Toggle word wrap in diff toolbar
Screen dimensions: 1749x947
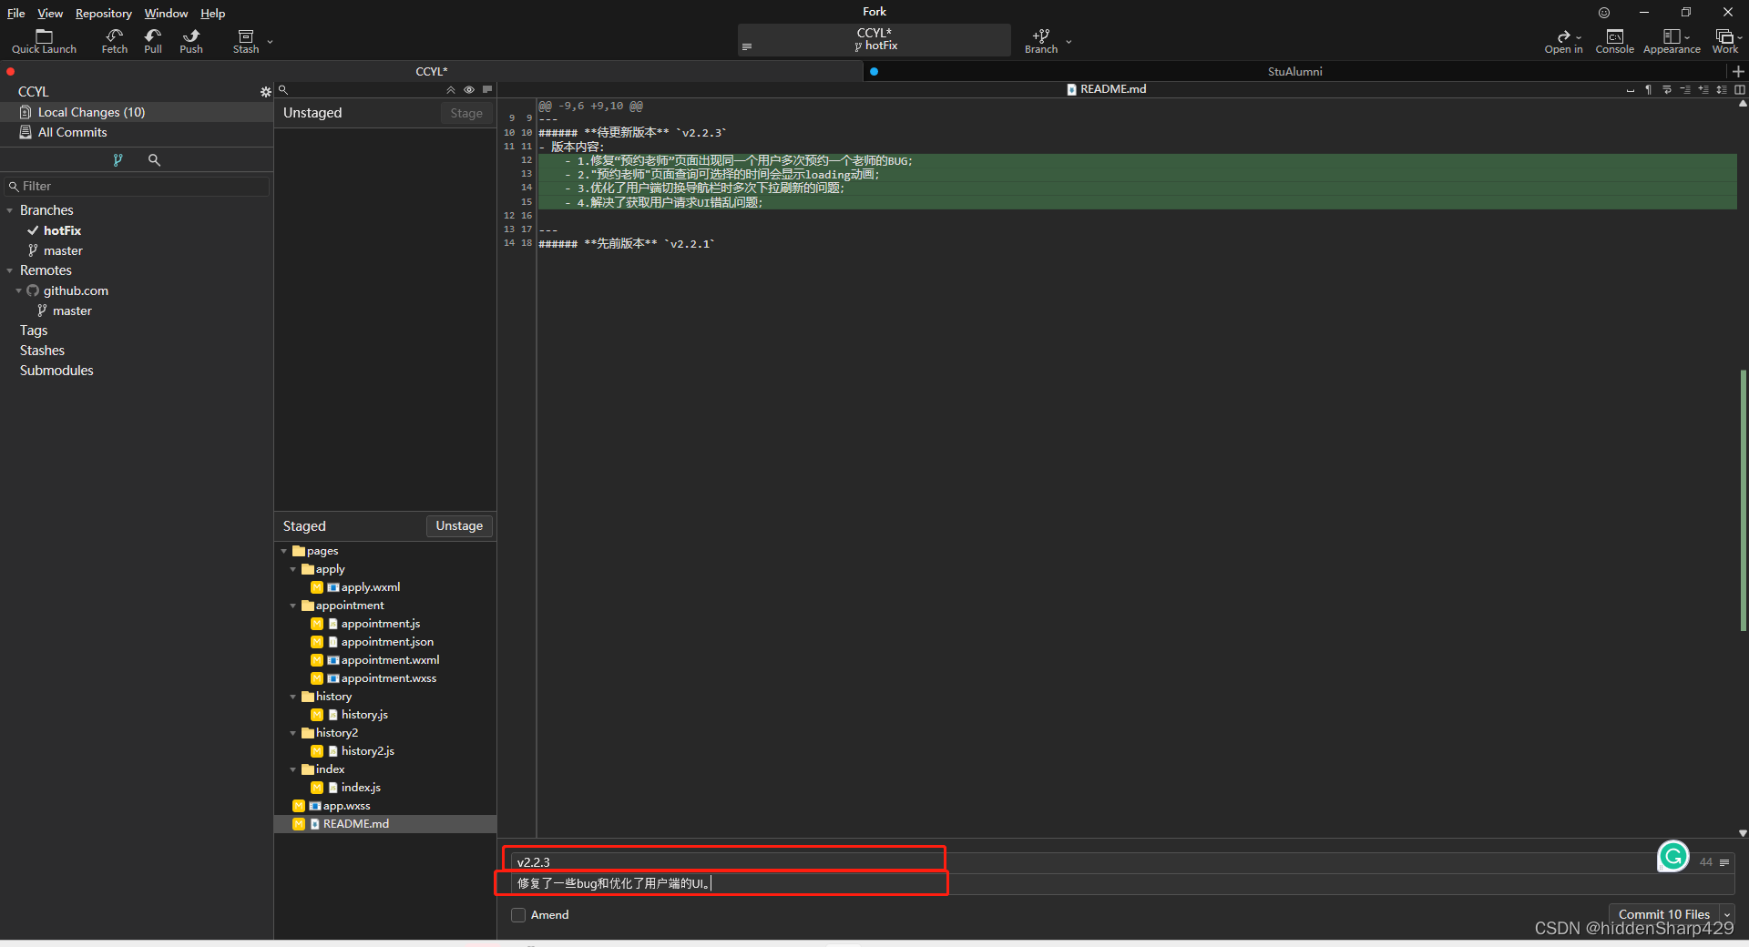click(1667, 89)
